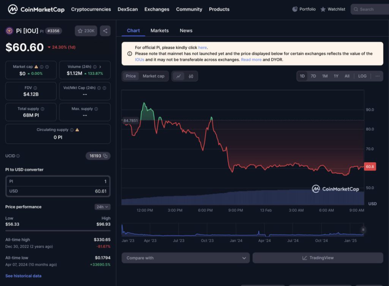Select 1M time range
This screenshot has height=286, width=389.
pos(325,76)
